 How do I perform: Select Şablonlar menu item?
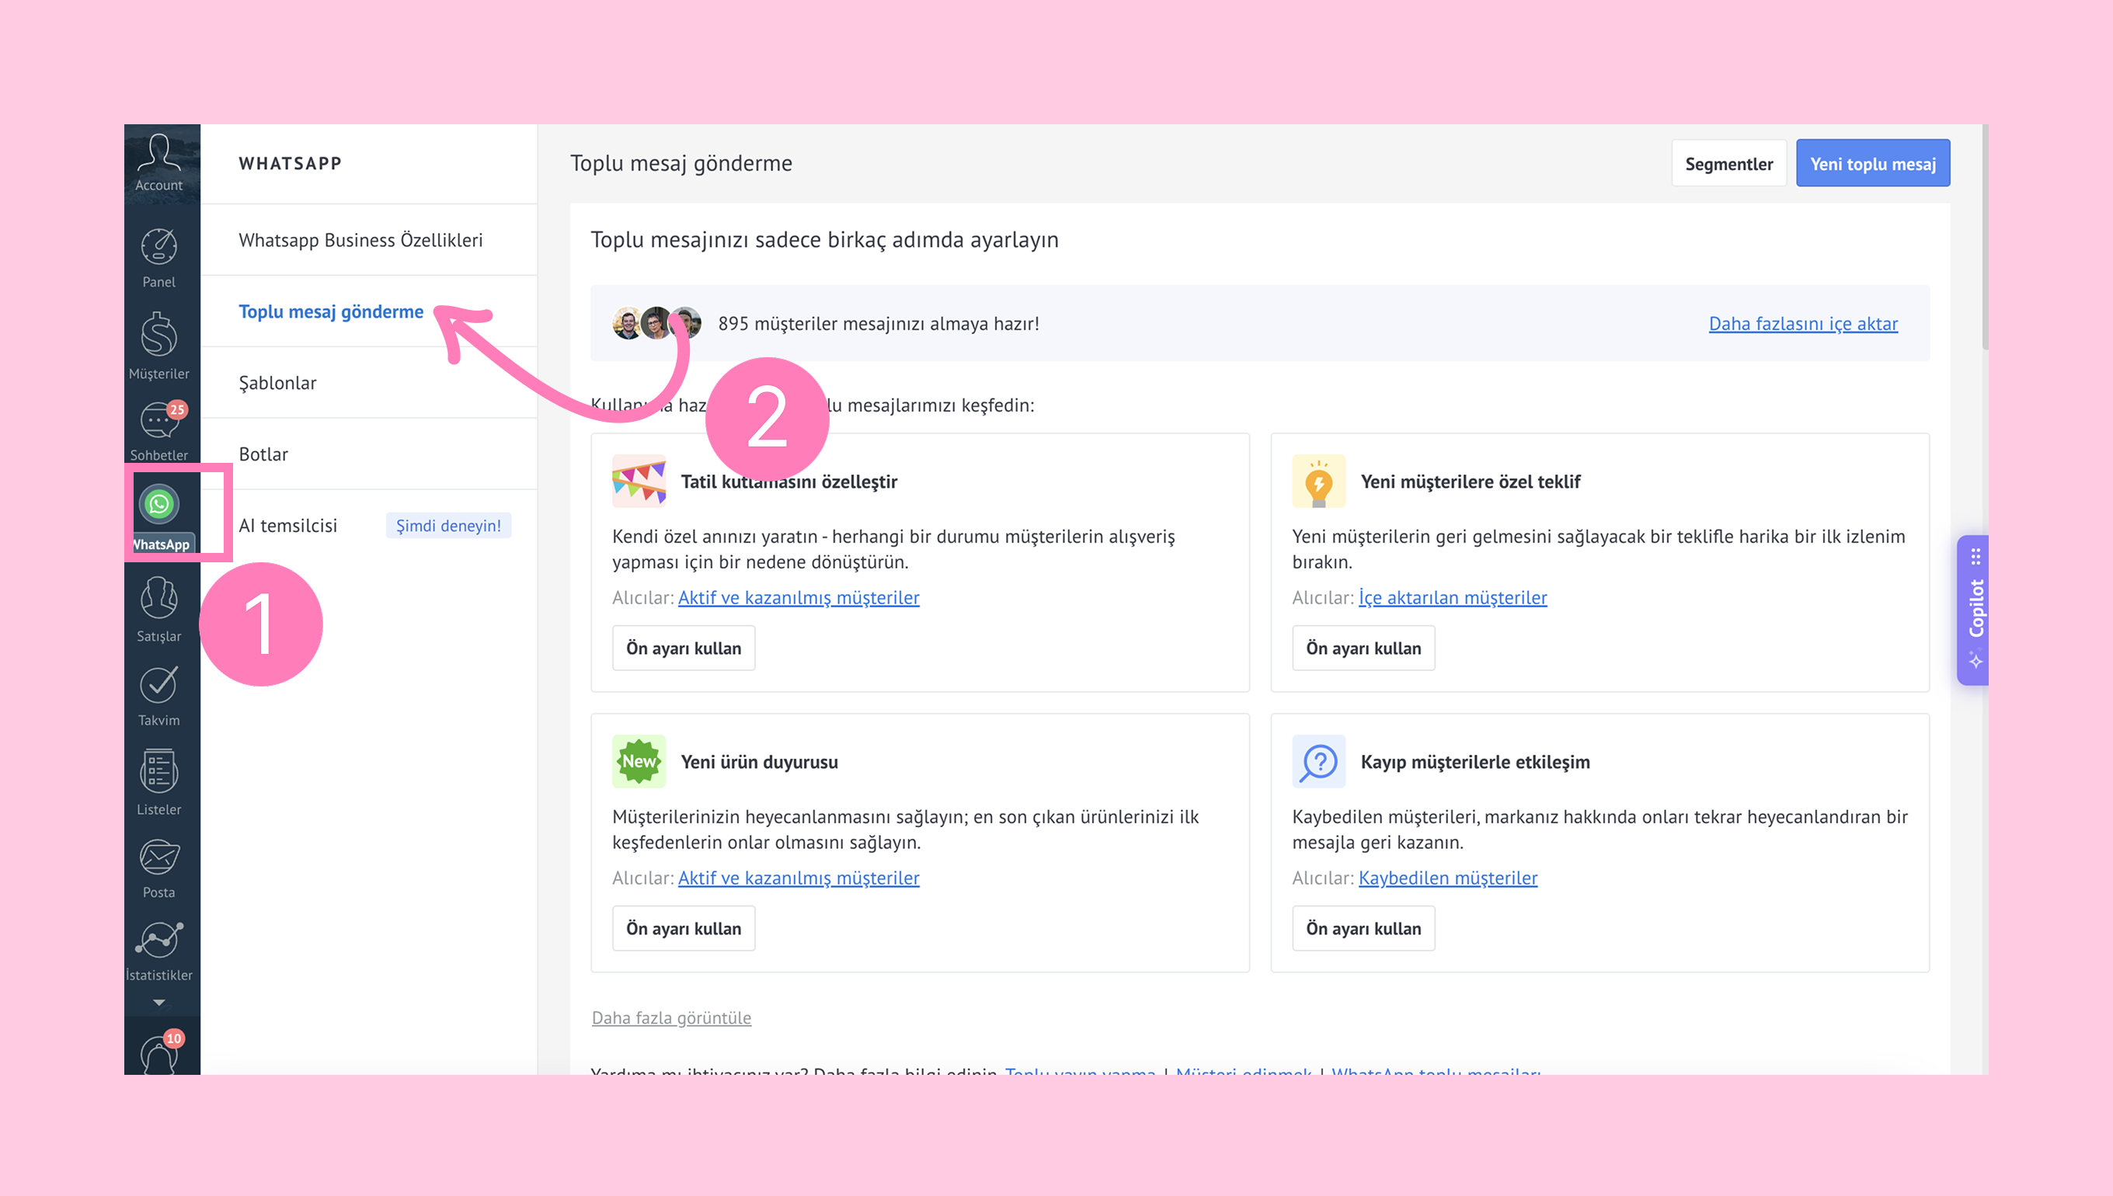(x=277, y=383)
